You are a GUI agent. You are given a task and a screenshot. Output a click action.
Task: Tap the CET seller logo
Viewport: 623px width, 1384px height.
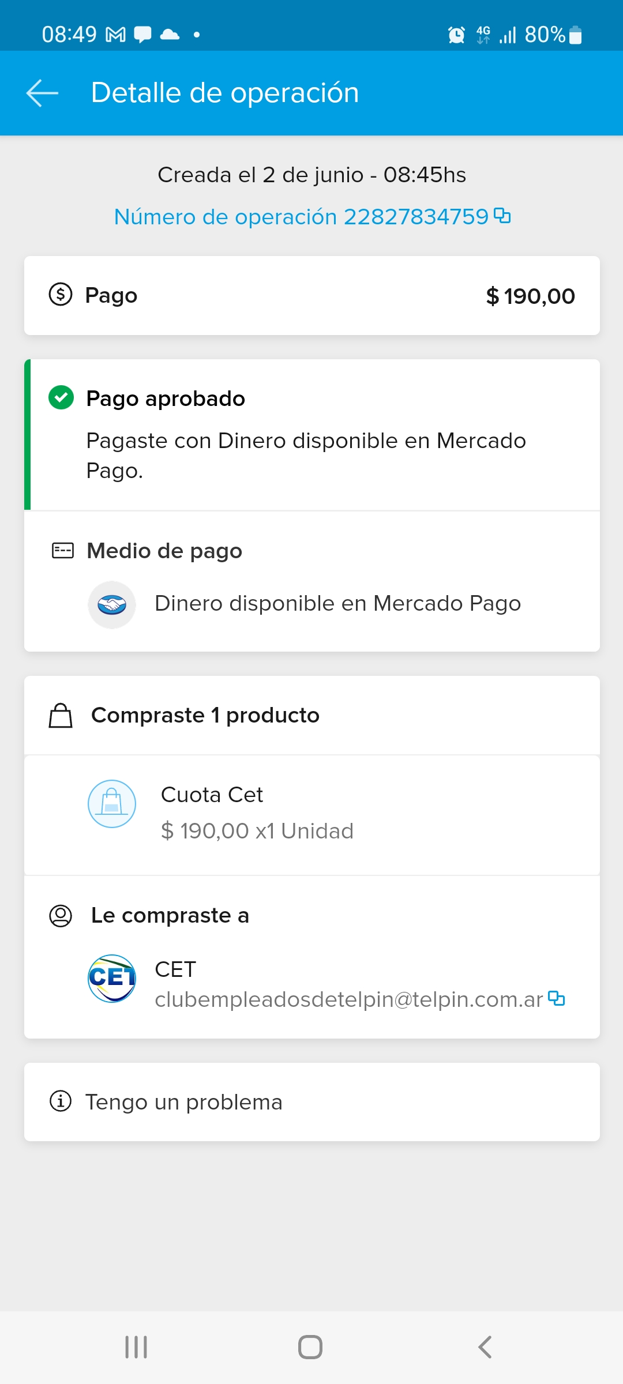[x=112, y=979]
